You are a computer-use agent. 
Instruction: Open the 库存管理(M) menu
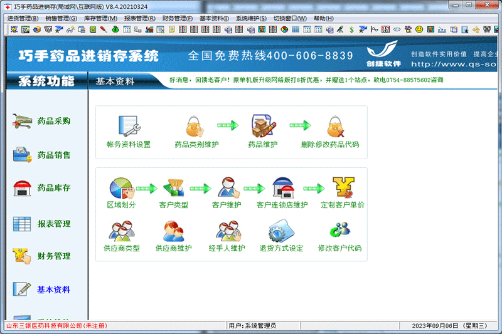tap(100, 18)
